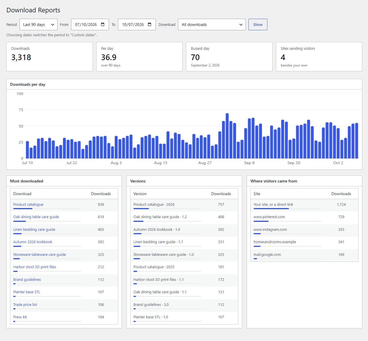Open the All downloads dropdown
The height and width of the screenshot is (341, 368).
212,24
